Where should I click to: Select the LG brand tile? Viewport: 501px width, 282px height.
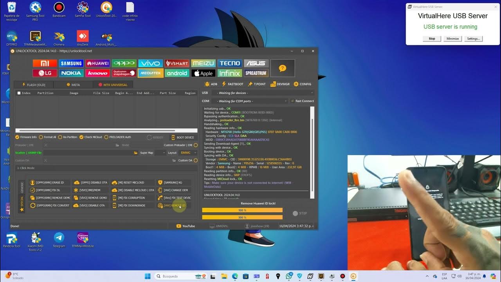click(x=45, y=73)
